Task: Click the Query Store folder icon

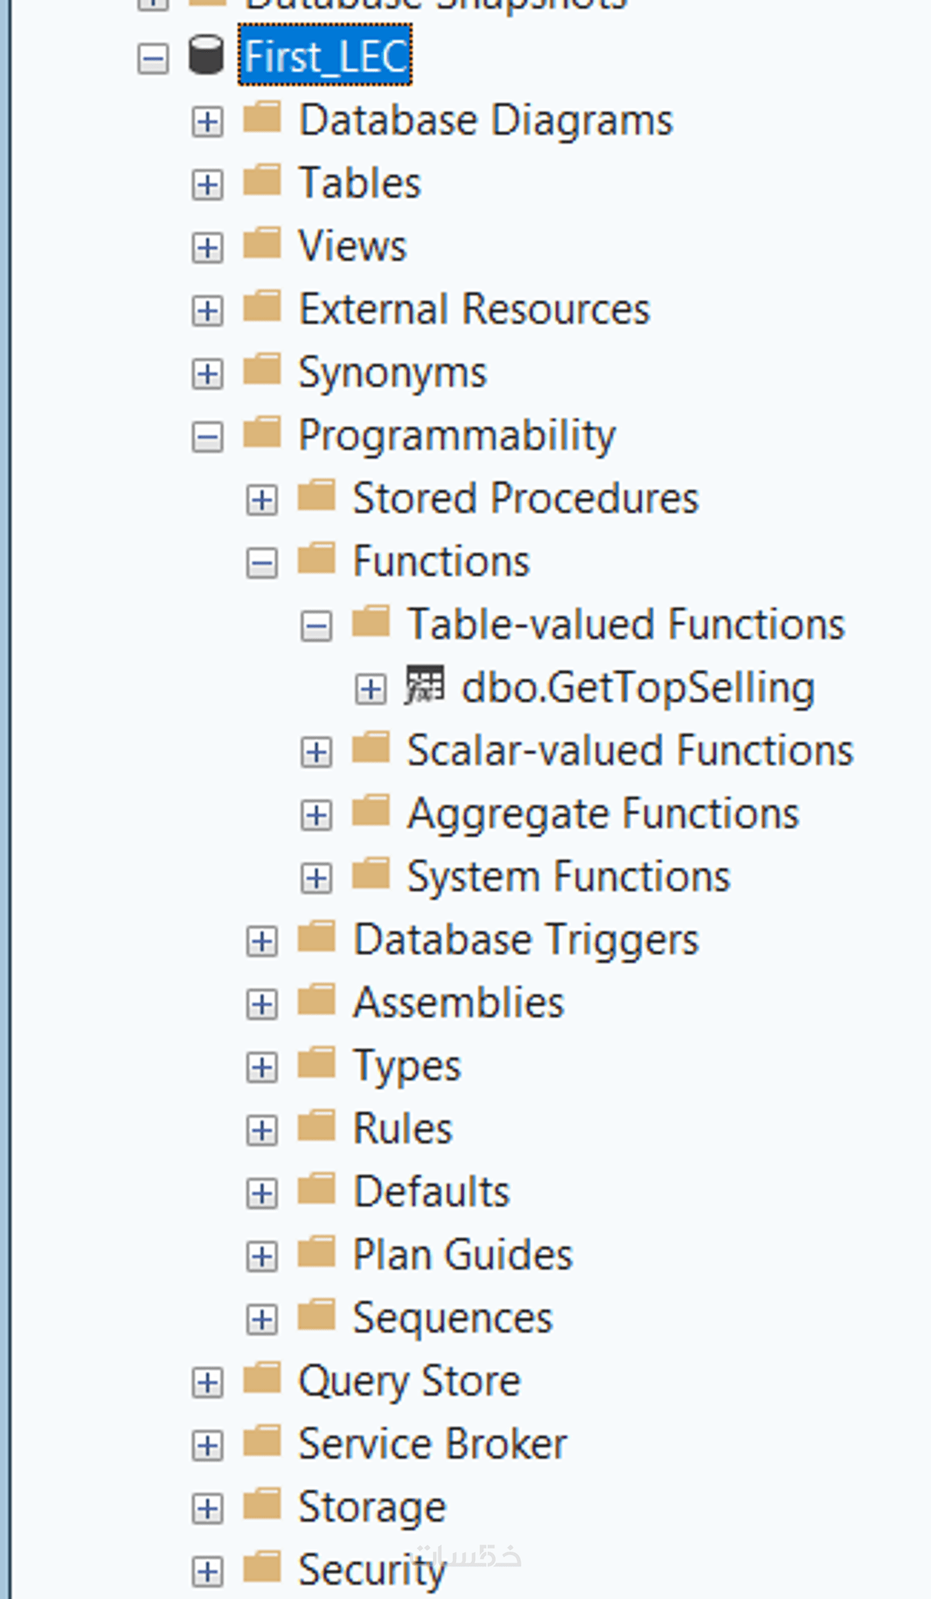Action: click(261, 1380)
